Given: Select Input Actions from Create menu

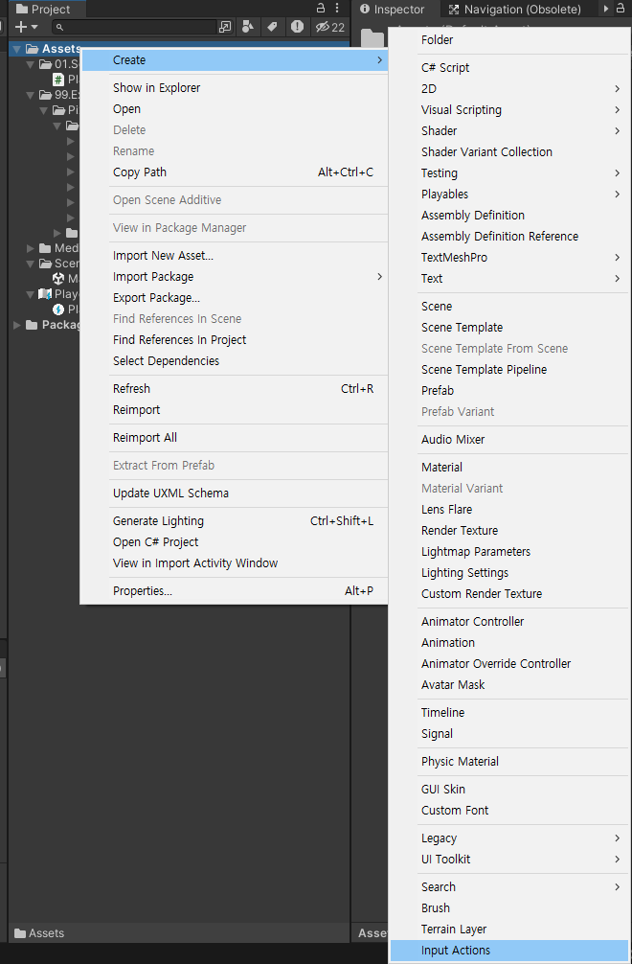Looking at the screenshot, I should click(508, 951).
